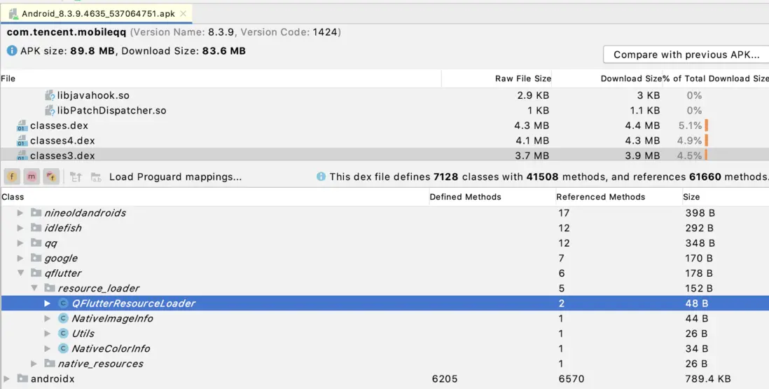
Task: Click the deobfuscate names toolbar icon
Action: click(x=96, y=177)
